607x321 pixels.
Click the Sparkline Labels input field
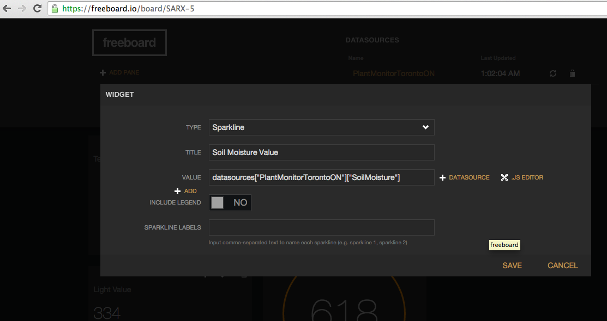tap(321, 227)
